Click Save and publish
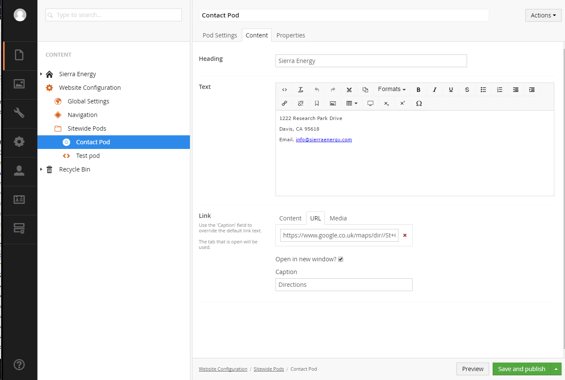 pyautogui.click(x=522, y=369)
